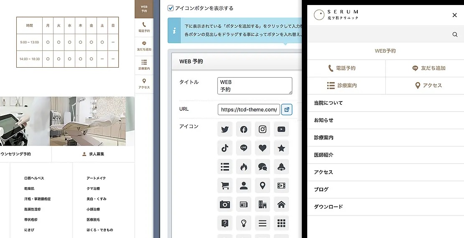Open the URL external link button
The height and width of the screenshot is (238, 464).
point(287,109)
